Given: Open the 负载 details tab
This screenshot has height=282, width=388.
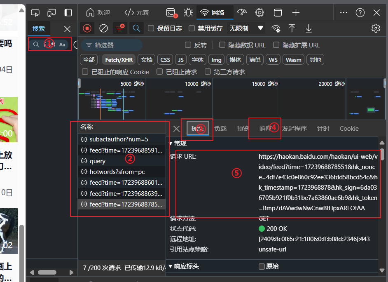Looking at the screenshot, I should click(220, 129).
